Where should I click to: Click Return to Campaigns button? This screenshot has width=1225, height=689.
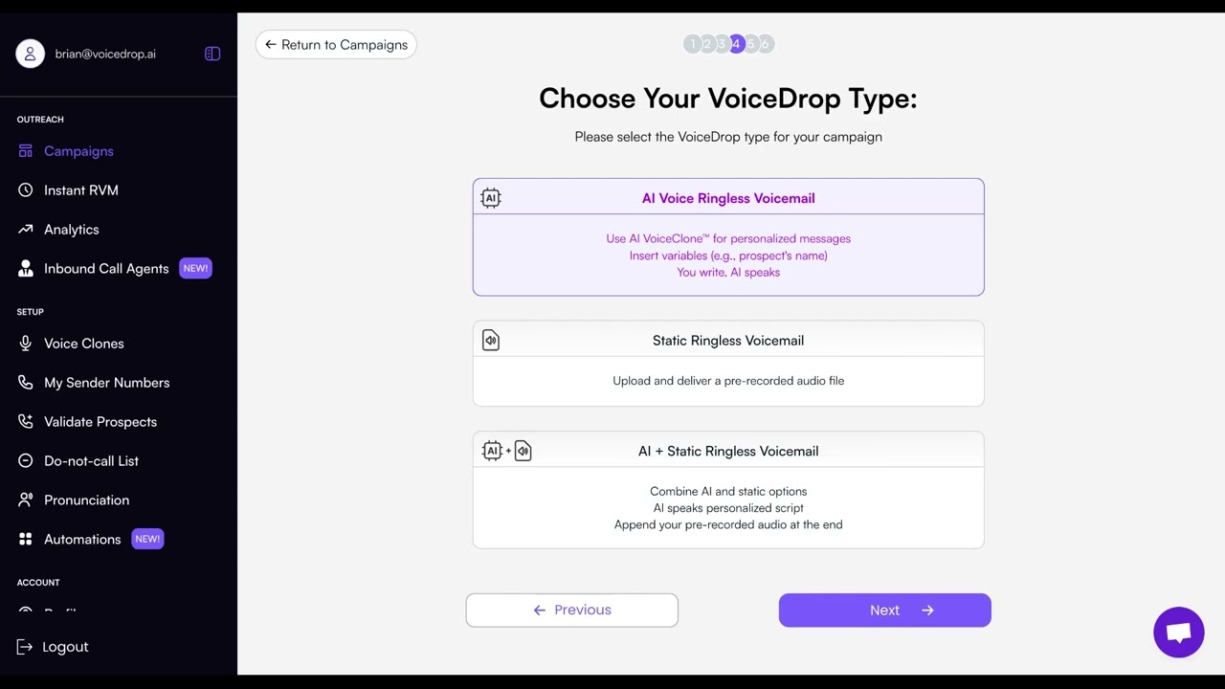pyautogui.click(x=336, y=45)
